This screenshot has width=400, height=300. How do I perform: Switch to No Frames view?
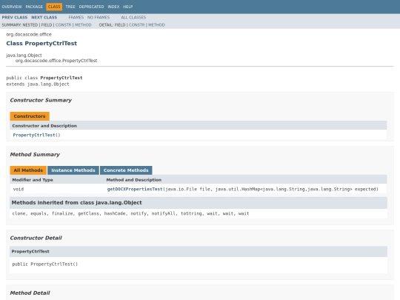(99, 17)
